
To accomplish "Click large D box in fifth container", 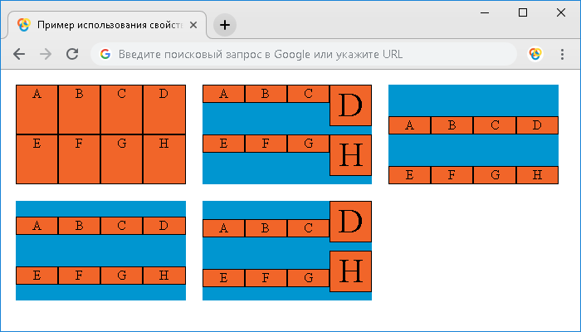I will point(350,222).
